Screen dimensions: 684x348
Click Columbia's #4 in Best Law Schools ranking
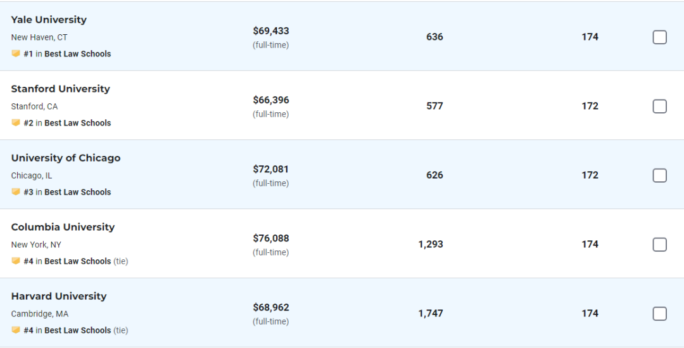pyautogui.click(x=67, y=261)
